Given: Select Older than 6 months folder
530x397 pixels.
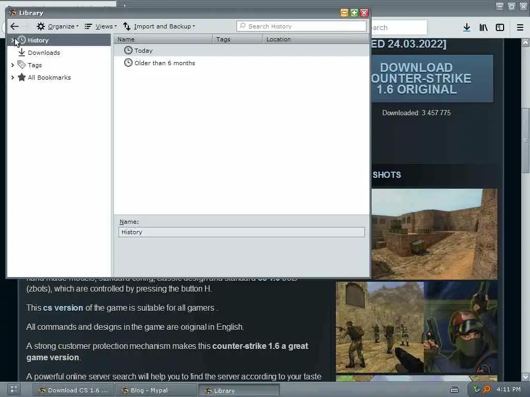Looking at the screenshot, I should click(241, 63).
